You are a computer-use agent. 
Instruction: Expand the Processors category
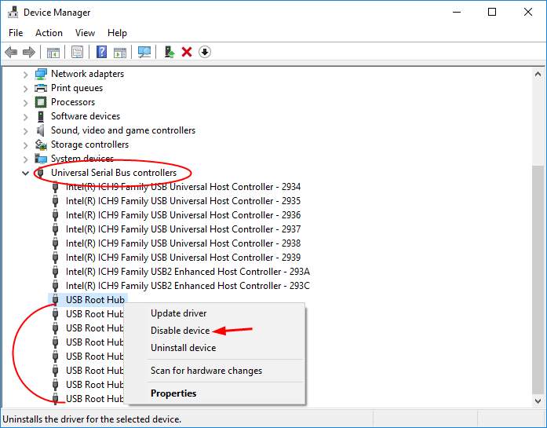(26, 102)
